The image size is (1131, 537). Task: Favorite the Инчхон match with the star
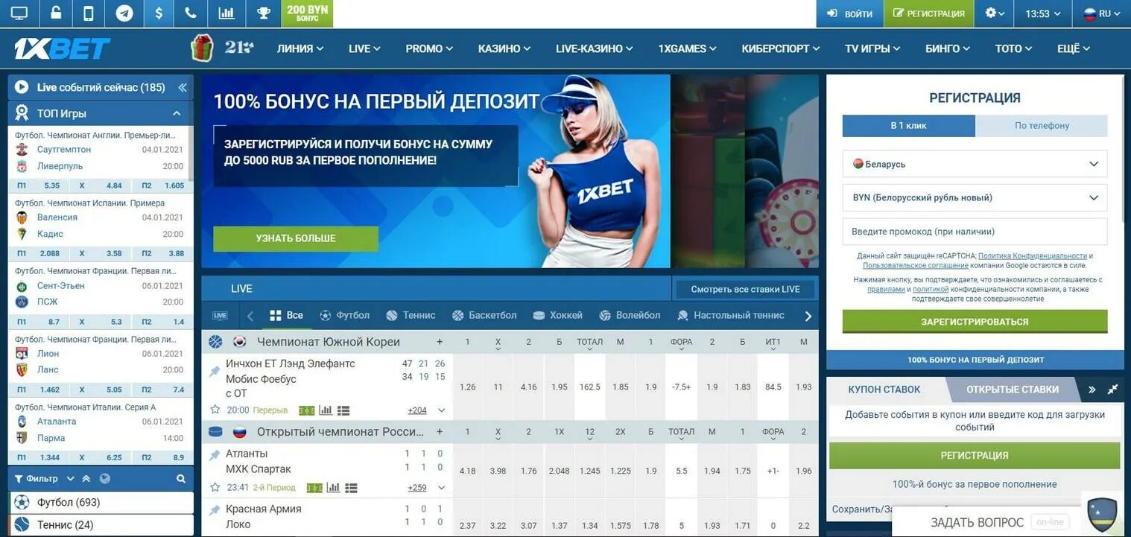coord(215,410)
